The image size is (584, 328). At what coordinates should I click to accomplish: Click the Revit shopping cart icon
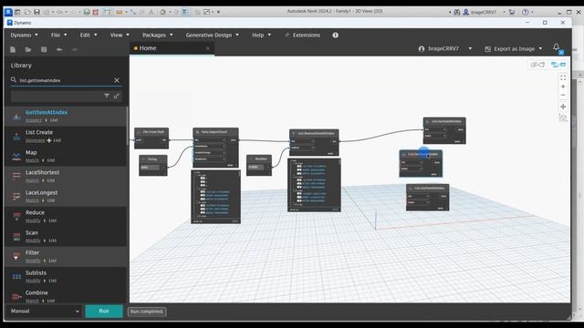pyautogui.click(x=512, y=12)
